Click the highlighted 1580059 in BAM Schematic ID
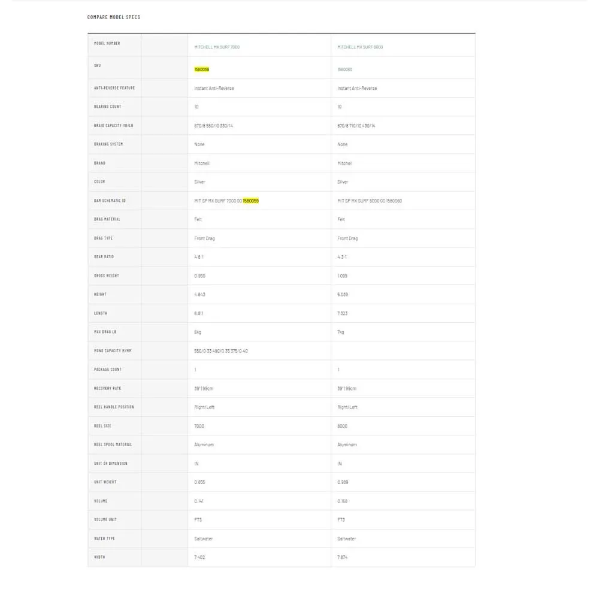This screenshot has height=599, width=599. pos(251,201)
